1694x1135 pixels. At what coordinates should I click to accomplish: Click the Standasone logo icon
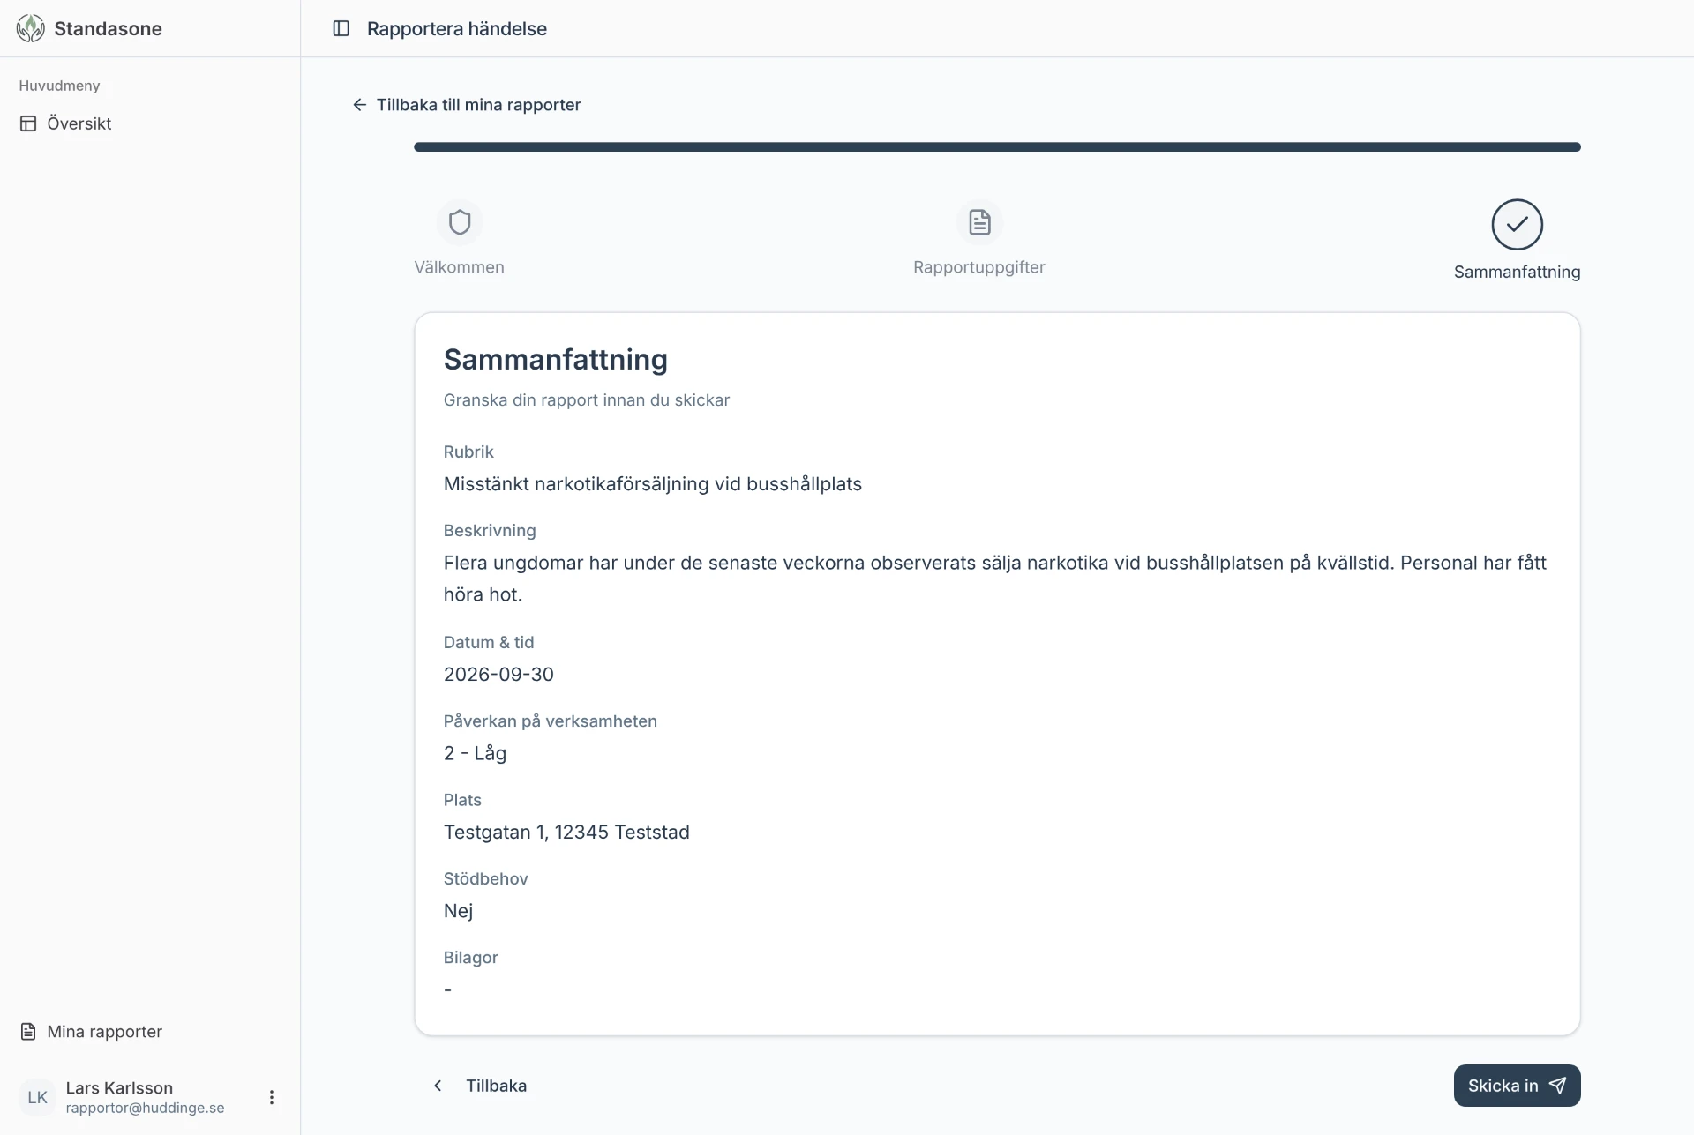[31, 28]
